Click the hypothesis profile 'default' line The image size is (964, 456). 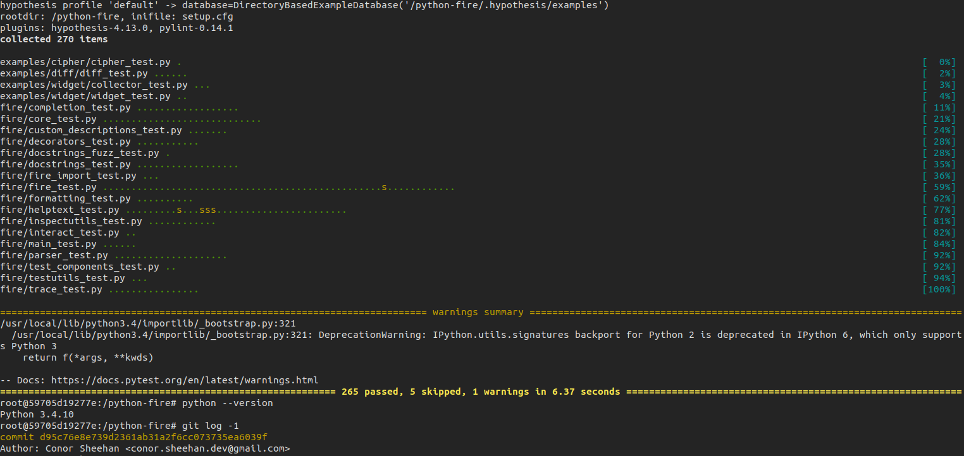pos(304,5)
